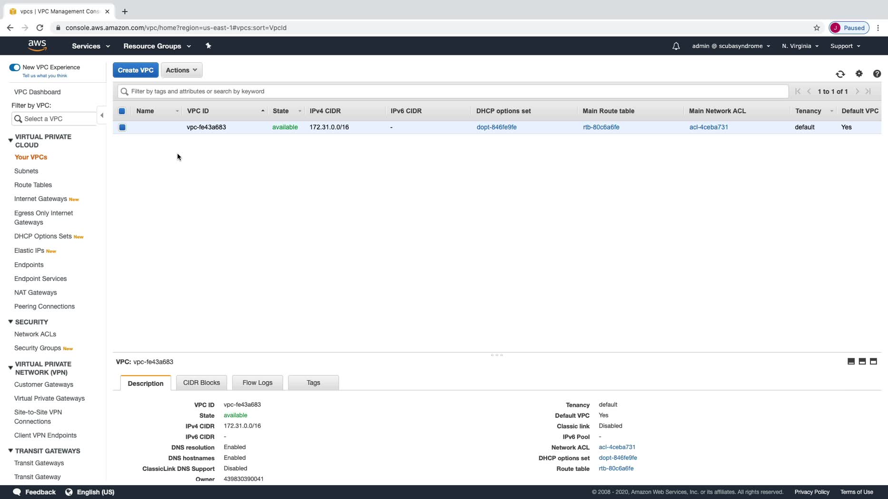Viewport: 888px width, 499px height.
Task: Go to next page of results
Action: click(857, 91)
